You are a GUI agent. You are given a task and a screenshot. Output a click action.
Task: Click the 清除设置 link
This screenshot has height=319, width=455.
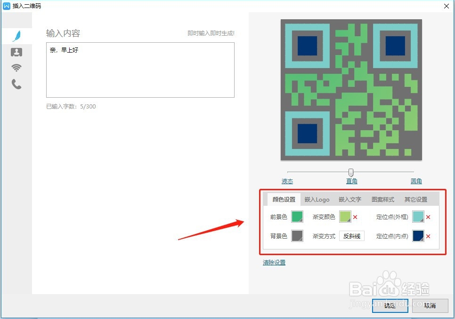pyautogui.click(x=274, y=263)
